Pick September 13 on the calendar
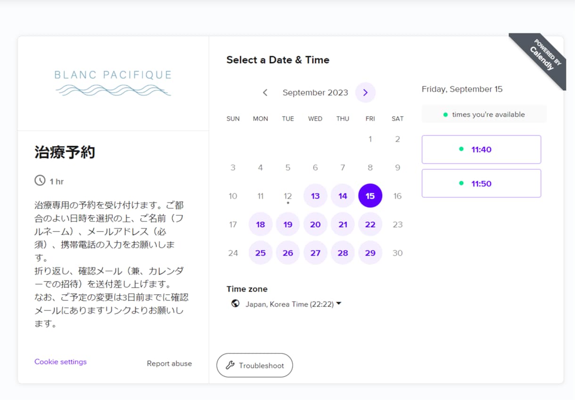Image resolution: width=575 pixels, height=400 pixels. coord(315,196)
